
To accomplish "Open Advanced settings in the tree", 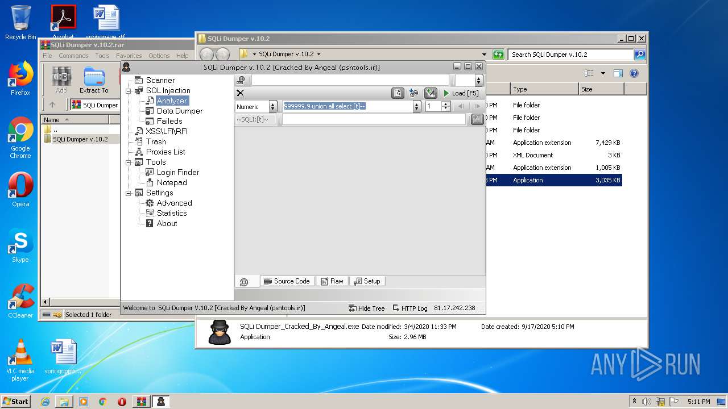I will (174, 203).
